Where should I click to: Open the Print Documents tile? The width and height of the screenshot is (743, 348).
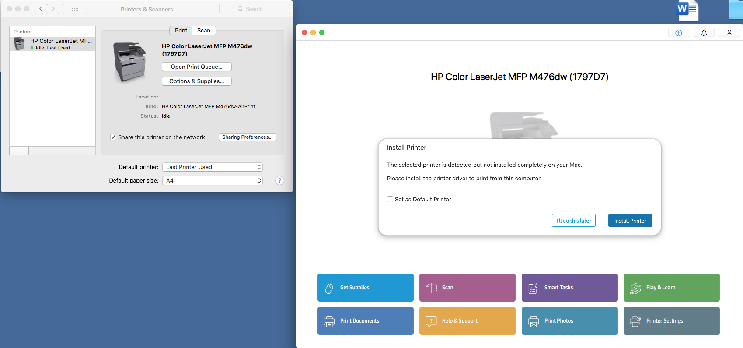pyautogui.click(x=366, y=321)
